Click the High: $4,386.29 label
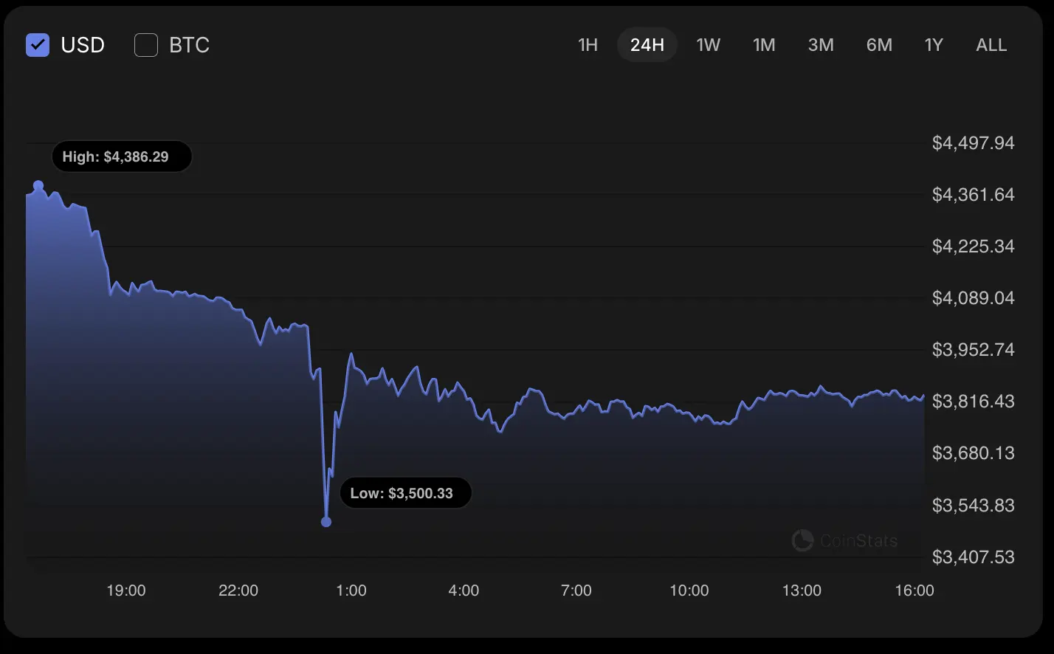The image size is (1054, 654). pos(122,156)
